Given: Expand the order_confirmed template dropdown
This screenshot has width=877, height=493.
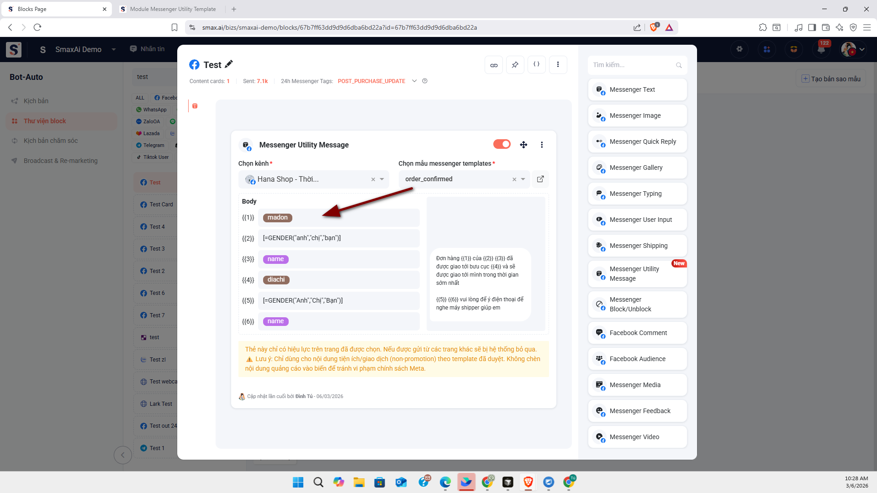Looking at the screenshot, I should tap(523, 179).
